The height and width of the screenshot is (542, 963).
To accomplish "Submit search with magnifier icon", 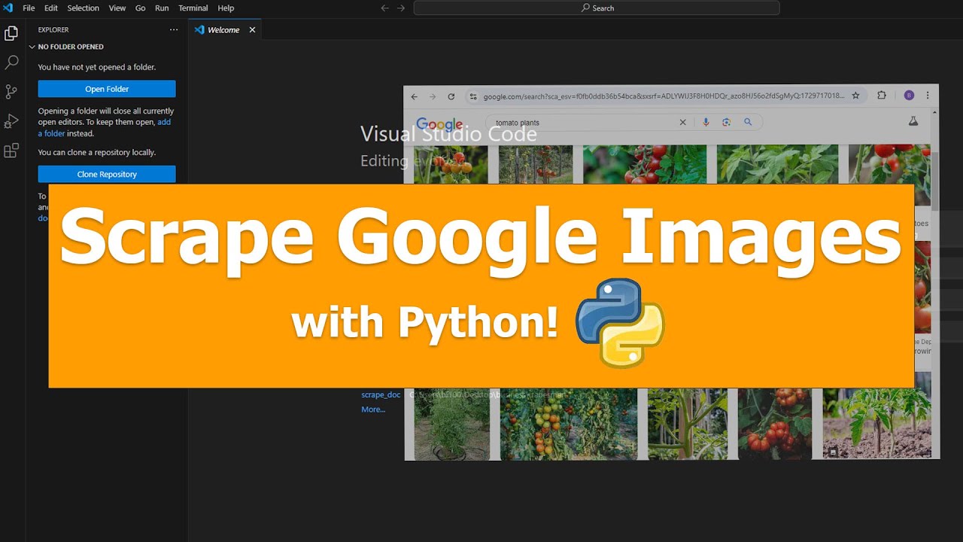I will (748, 122).
